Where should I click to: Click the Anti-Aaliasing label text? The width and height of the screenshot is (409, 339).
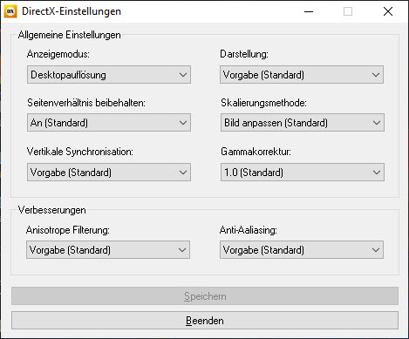pos(249,230)
